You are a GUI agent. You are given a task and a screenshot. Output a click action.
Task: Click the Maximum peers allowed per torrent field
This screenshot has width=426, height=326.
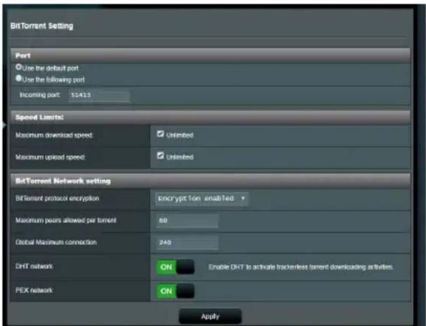coord(187,220)
